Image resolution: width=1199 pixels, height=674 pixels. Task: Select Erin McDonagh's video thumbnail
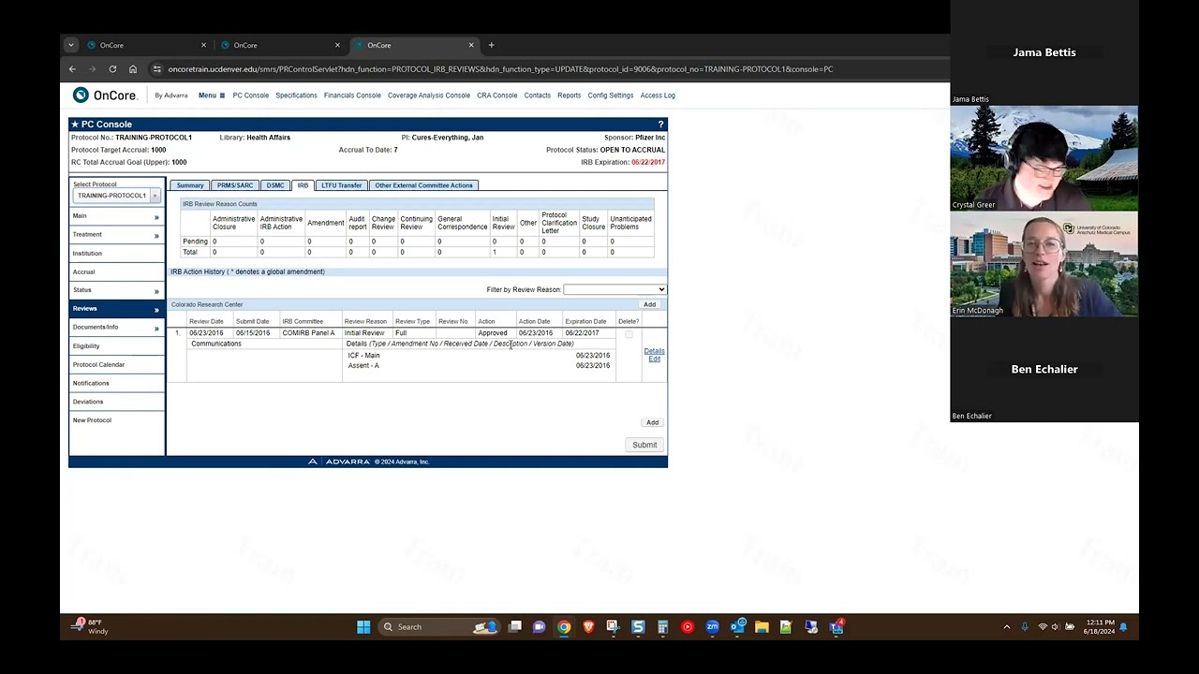(1044, 265)
